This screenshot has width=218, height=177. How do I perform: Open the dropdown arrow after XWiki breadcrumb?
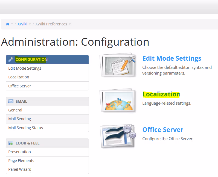click(30, 24)
